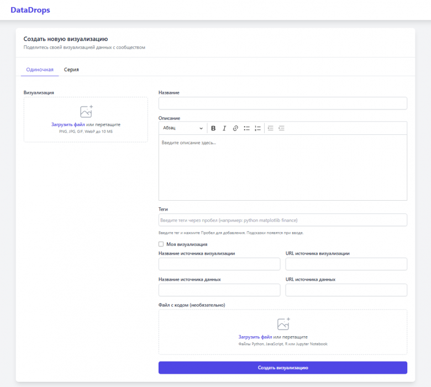
Task: Insert a link via the chain icon
Action: point(235,128)
